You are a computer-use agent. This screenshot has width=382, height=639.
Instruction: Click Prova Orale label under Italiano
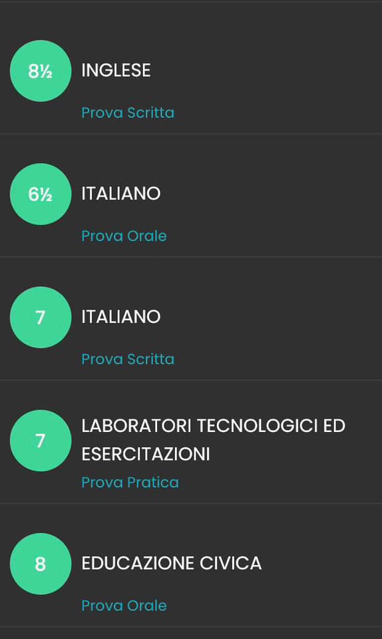click(x=124, y=236)
